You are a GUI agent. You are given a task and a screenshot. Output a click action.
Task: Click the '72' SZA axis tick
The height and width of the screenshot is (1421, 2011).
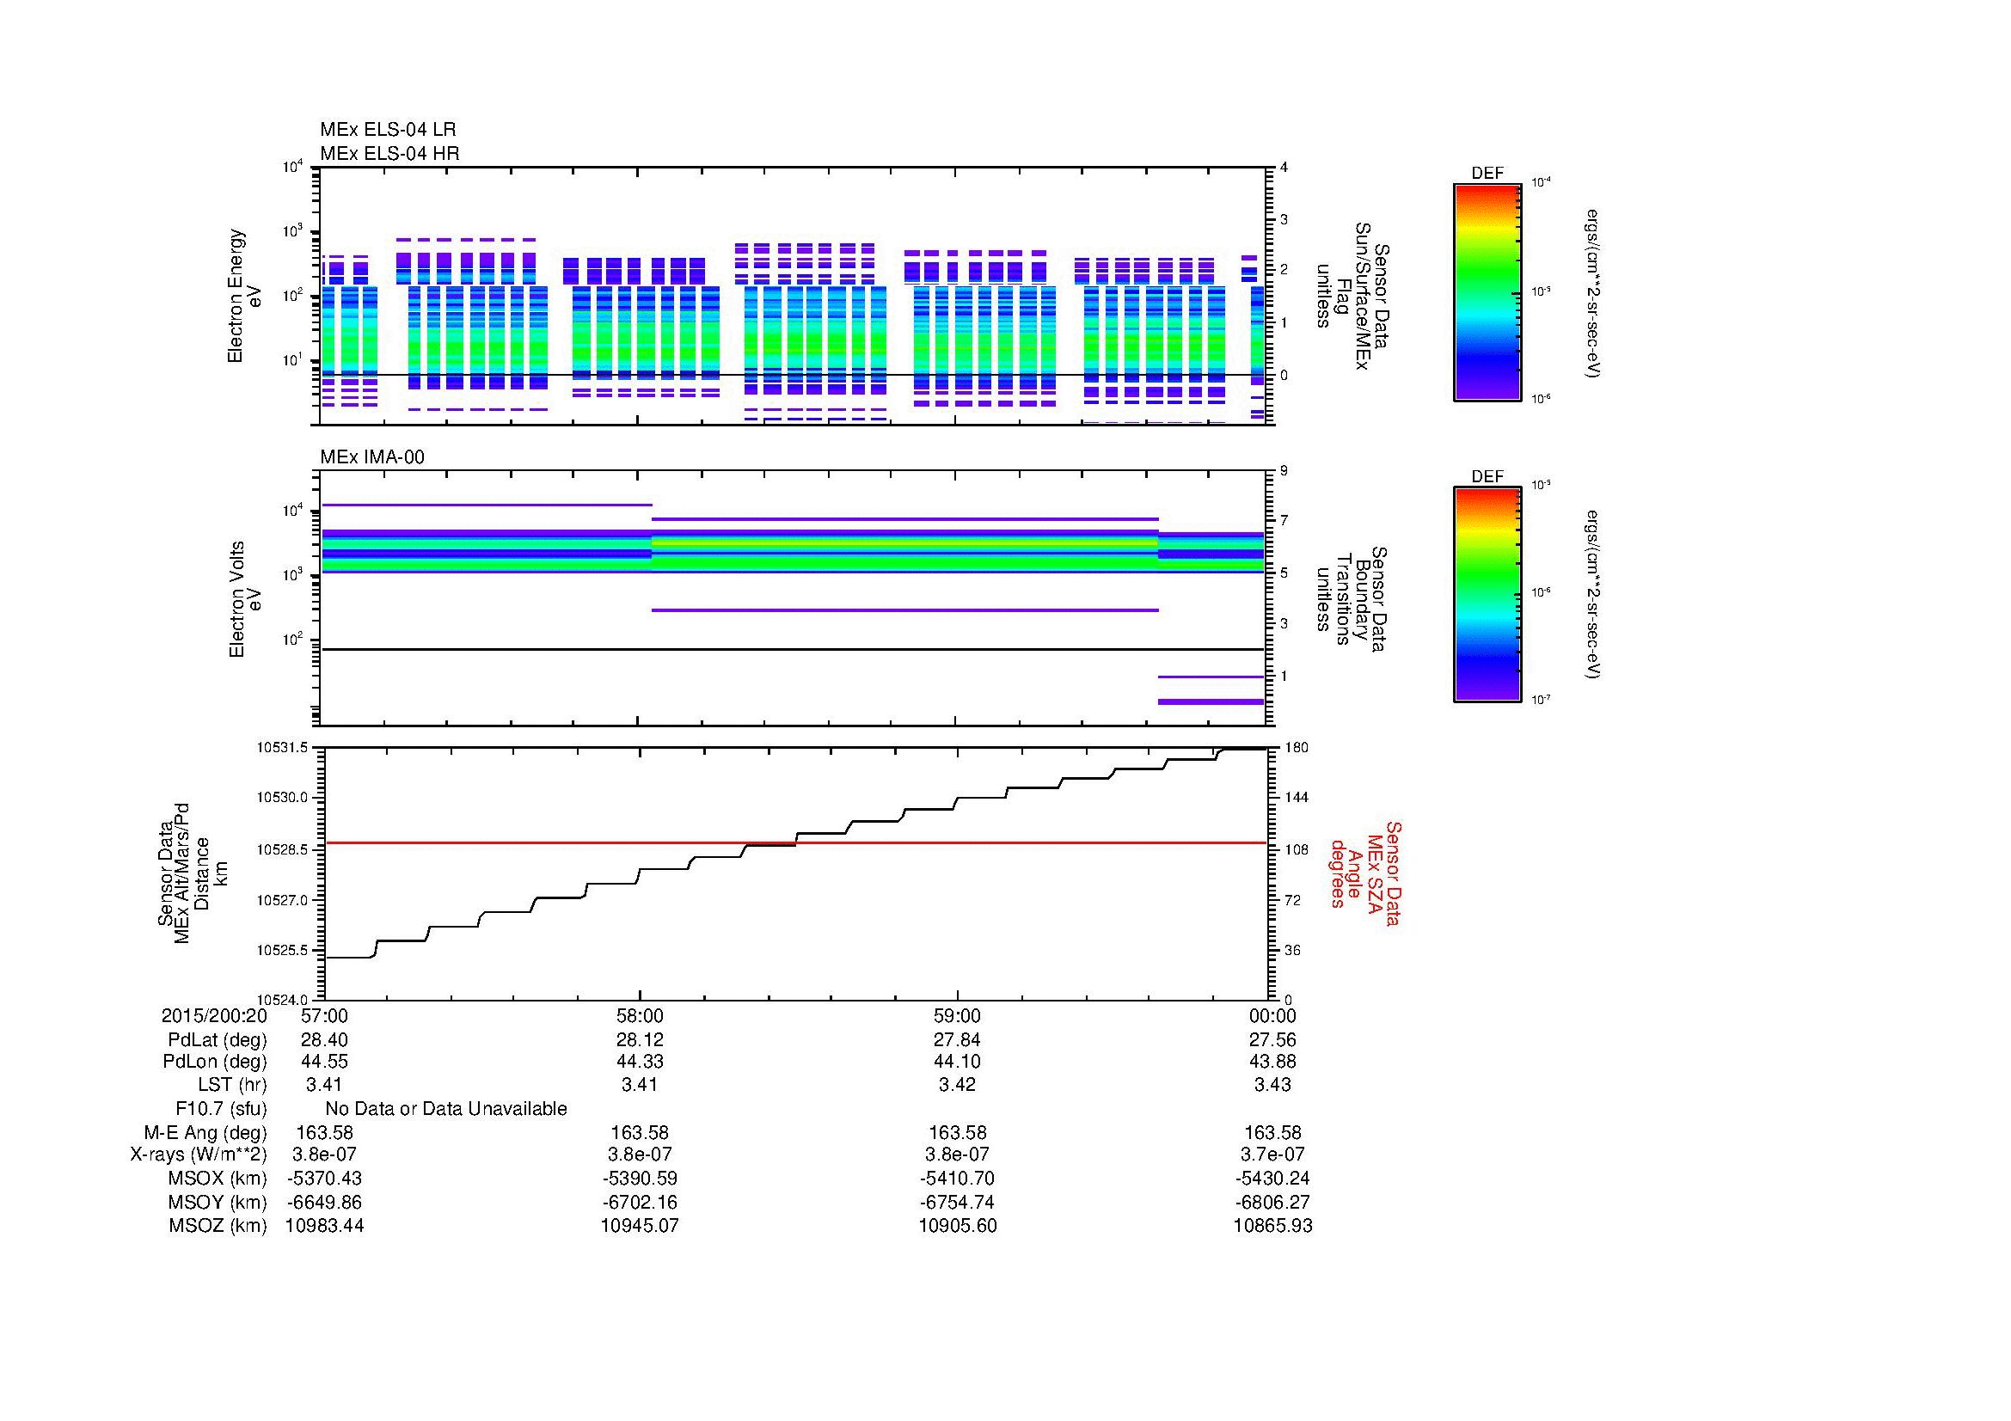pos(1292,900)
